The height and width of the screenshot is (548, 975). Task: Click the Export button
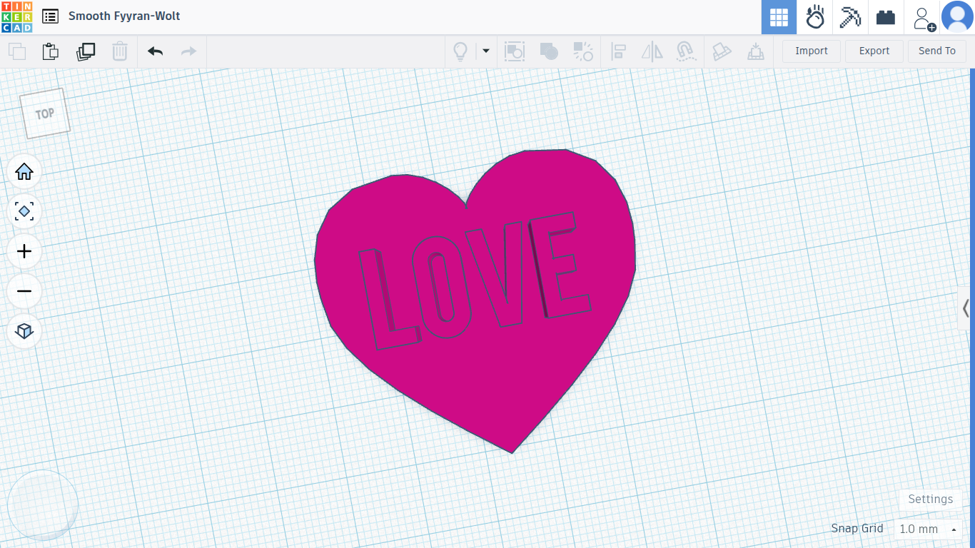(874, 51)
